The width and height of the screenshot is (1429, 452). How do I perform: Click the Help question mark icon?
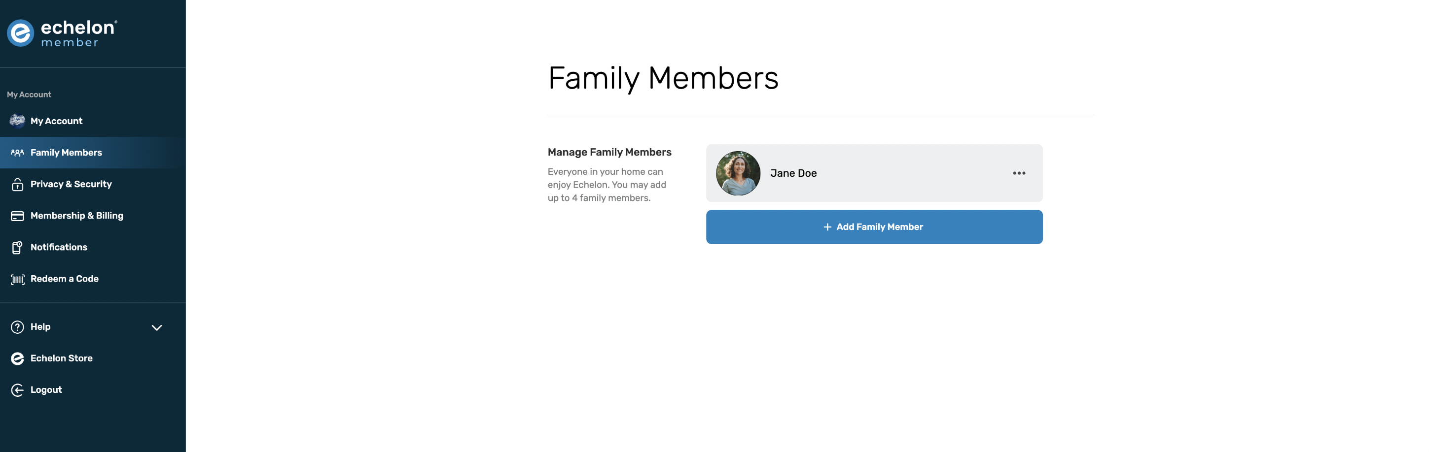coord(17,327)
